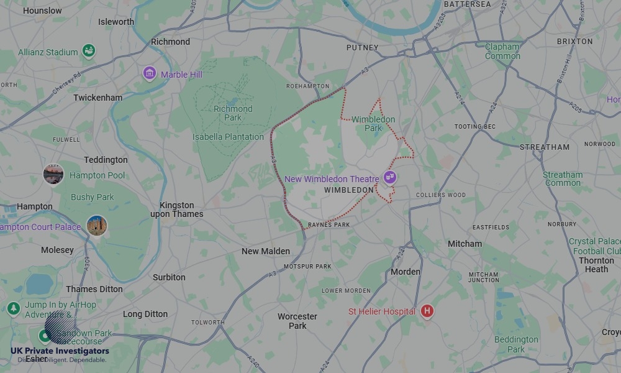The height and width of the screenshot is (373, 621).
Task: Select the WIMBLEDON district label
Action: click(x=349, y=190)
